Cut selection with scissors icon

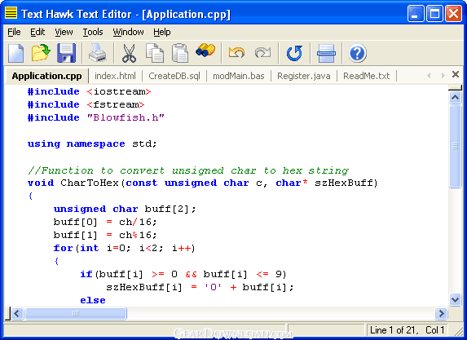pyautogui.click(x=130, y=53)
